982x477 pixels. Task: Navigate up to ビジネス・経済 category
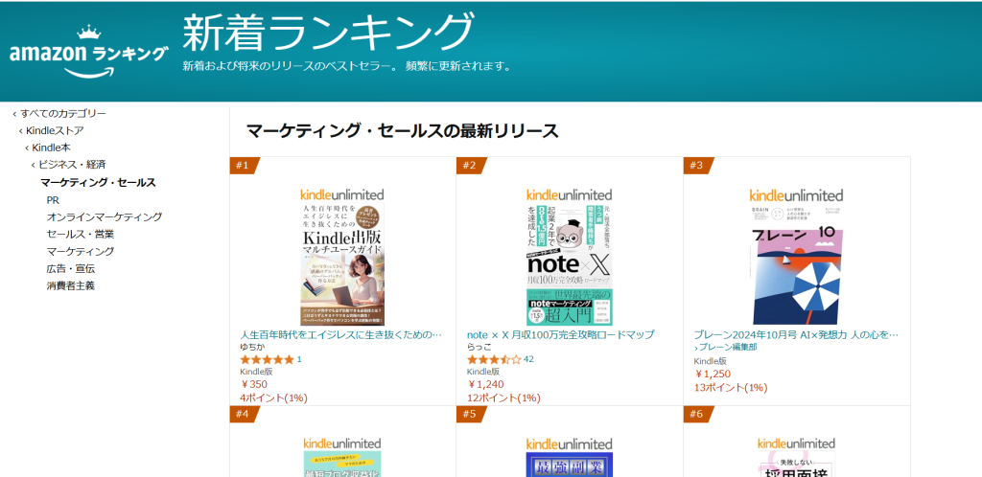point(72,165)
